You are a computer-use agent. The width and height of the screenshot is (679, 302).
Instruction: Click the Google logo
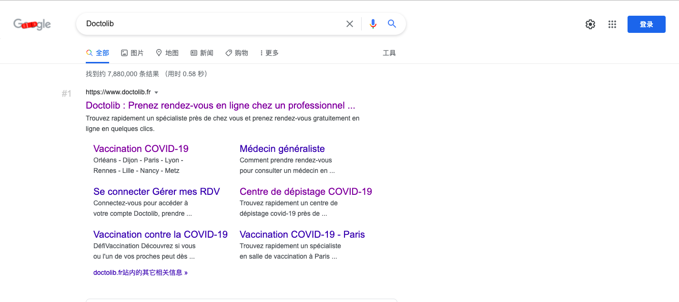tap(32, 24)
